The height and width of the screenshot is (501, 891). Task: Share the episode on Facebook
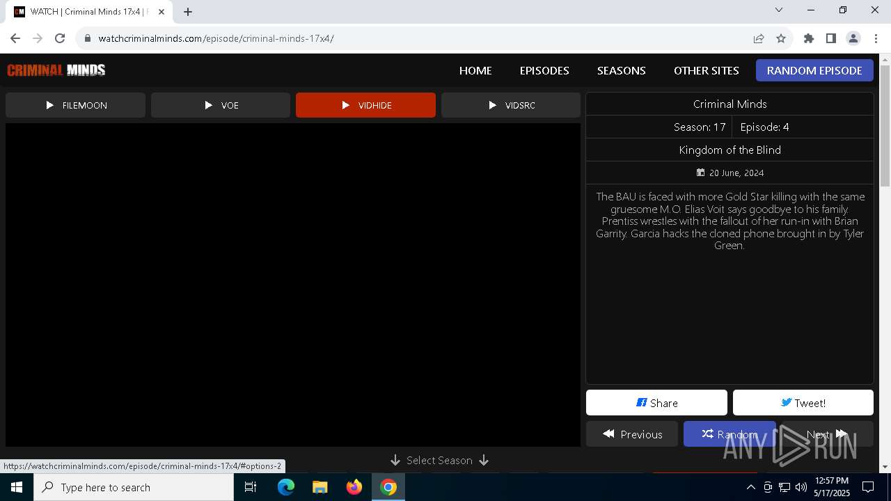click(656, 403)
